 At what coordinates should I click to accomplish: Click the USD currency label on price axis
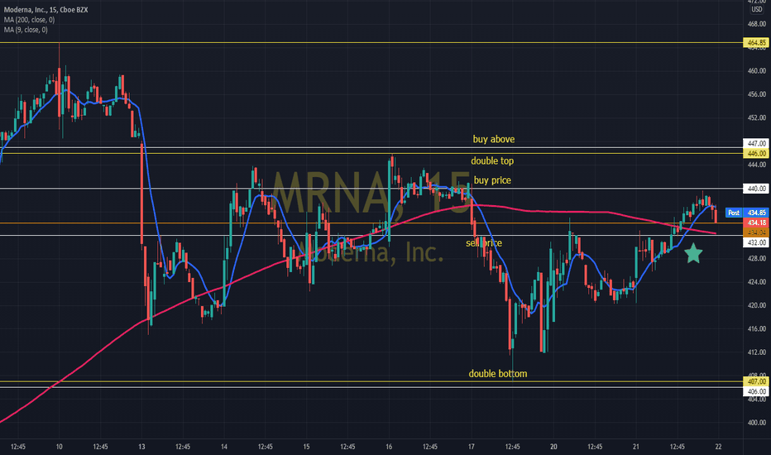[x=757, y=9]
